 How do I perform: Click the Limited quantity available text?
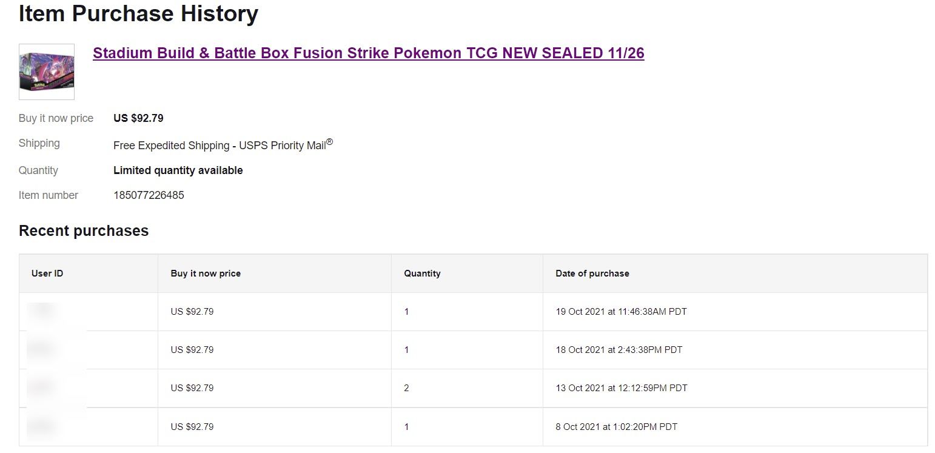click(178, 170)
